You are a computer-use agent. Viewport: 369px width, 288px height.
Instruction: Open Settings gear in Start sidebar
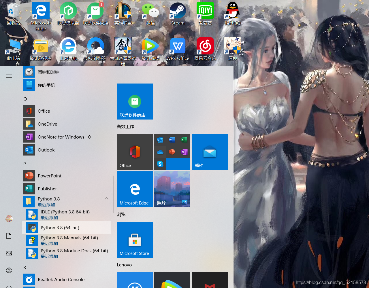point(9,270)
